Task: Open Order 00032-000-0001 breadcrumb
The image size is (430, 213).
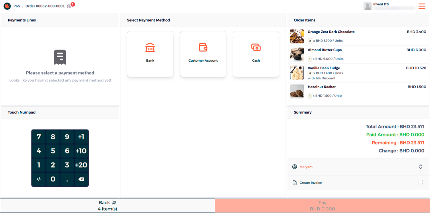Action: click(x=45, y=6)
